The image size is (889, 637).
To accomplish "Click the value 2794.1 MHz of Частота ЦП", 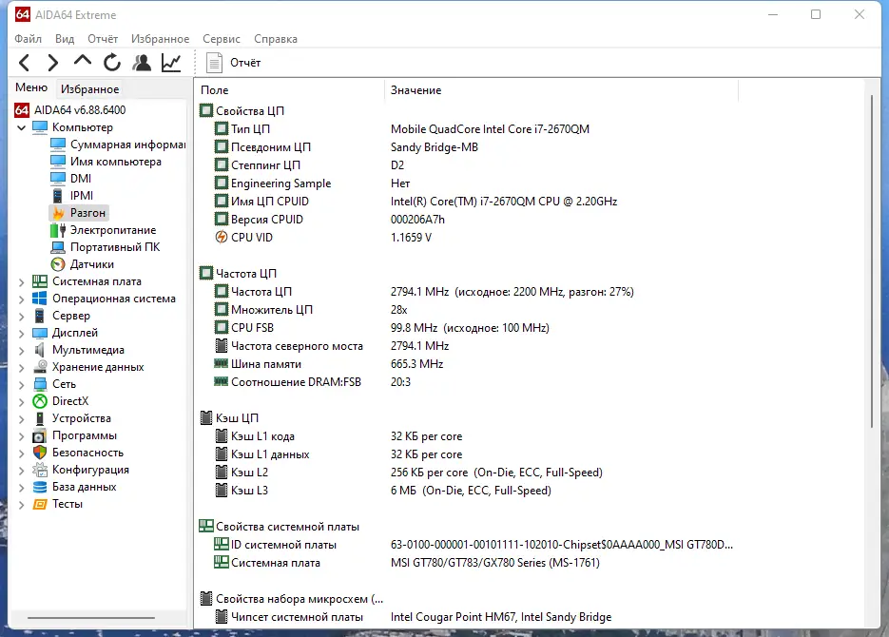I will (419, 292).
